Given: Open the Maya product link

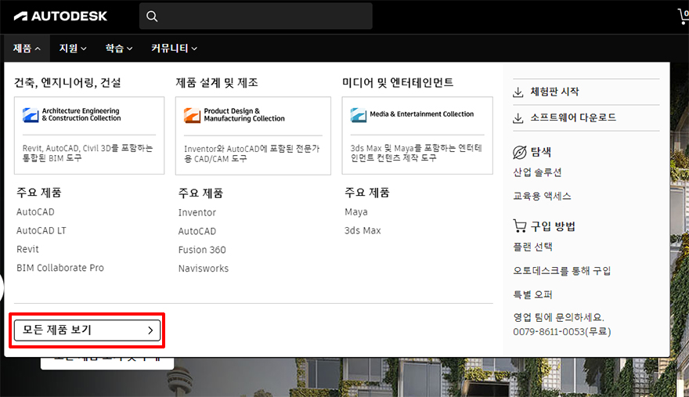Looking at the screenshot, I should tap(356, 212).
